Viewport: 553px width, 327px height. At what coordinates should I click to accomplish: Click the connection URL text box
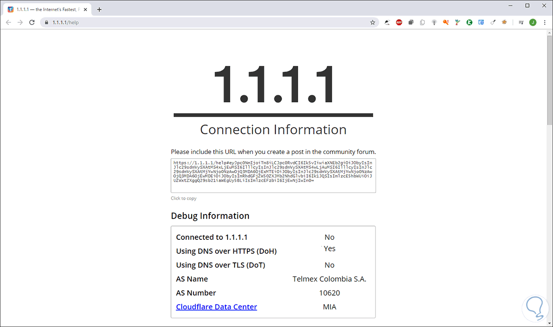(x=273, y=175)
